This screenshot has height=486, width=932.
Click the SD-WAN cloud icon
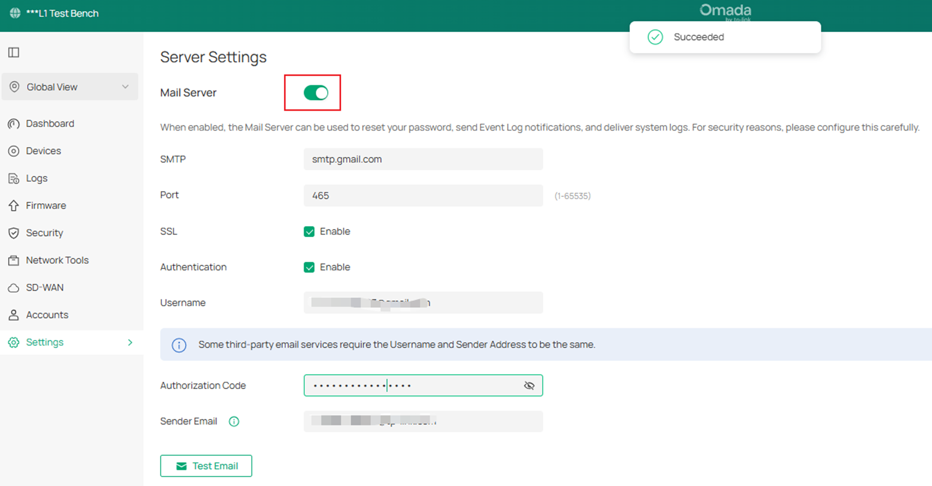[14, 288]
